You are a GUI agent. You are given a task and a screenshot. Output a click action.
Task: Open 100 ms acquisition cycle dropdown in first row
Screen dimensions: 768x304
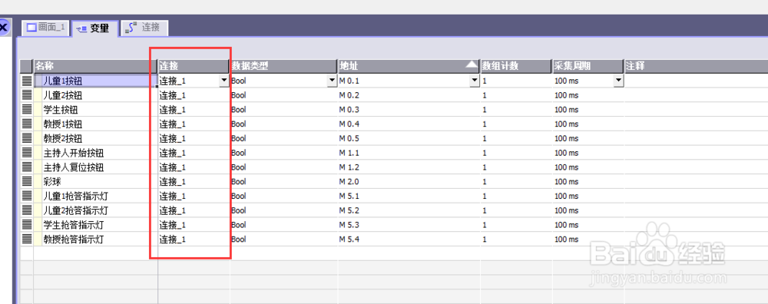618,81
